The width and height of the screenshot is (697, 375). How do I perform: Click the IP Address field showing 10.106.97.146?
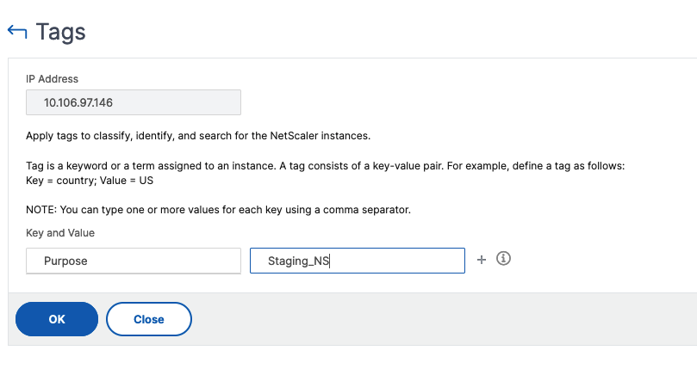(x=134, y=102)
